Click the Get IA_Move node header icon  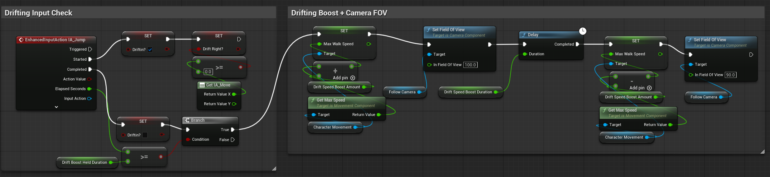[202, 85]
